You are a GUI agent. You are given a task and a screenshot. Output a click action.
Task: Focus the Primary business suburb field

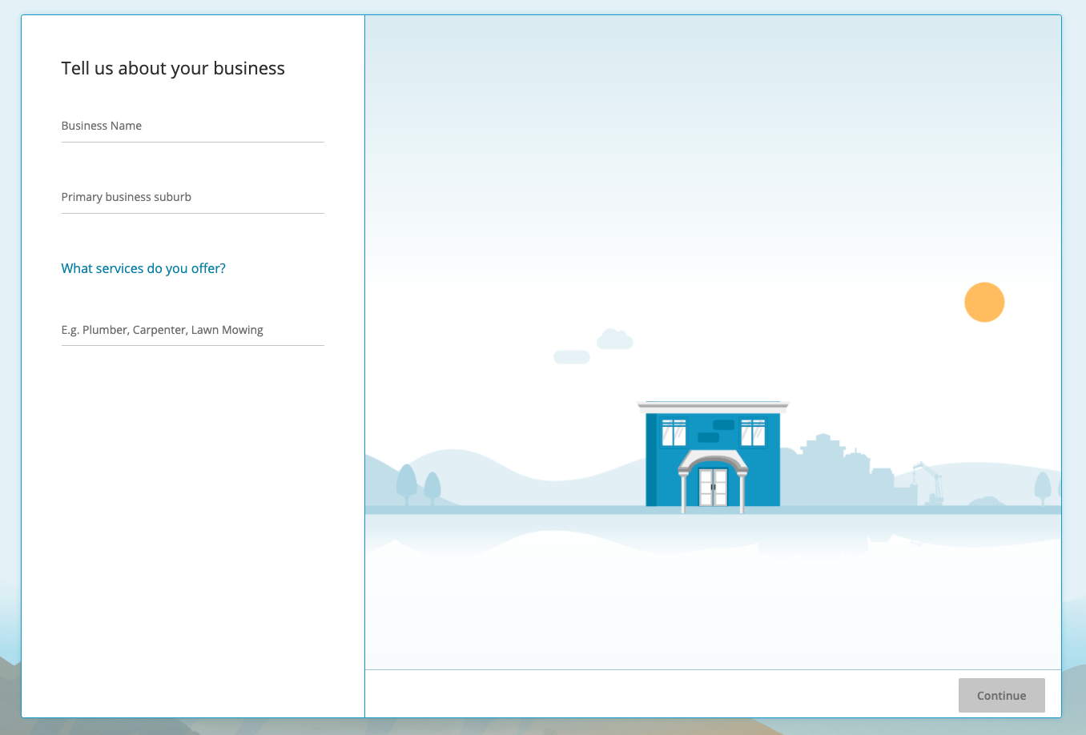(192, 197)
